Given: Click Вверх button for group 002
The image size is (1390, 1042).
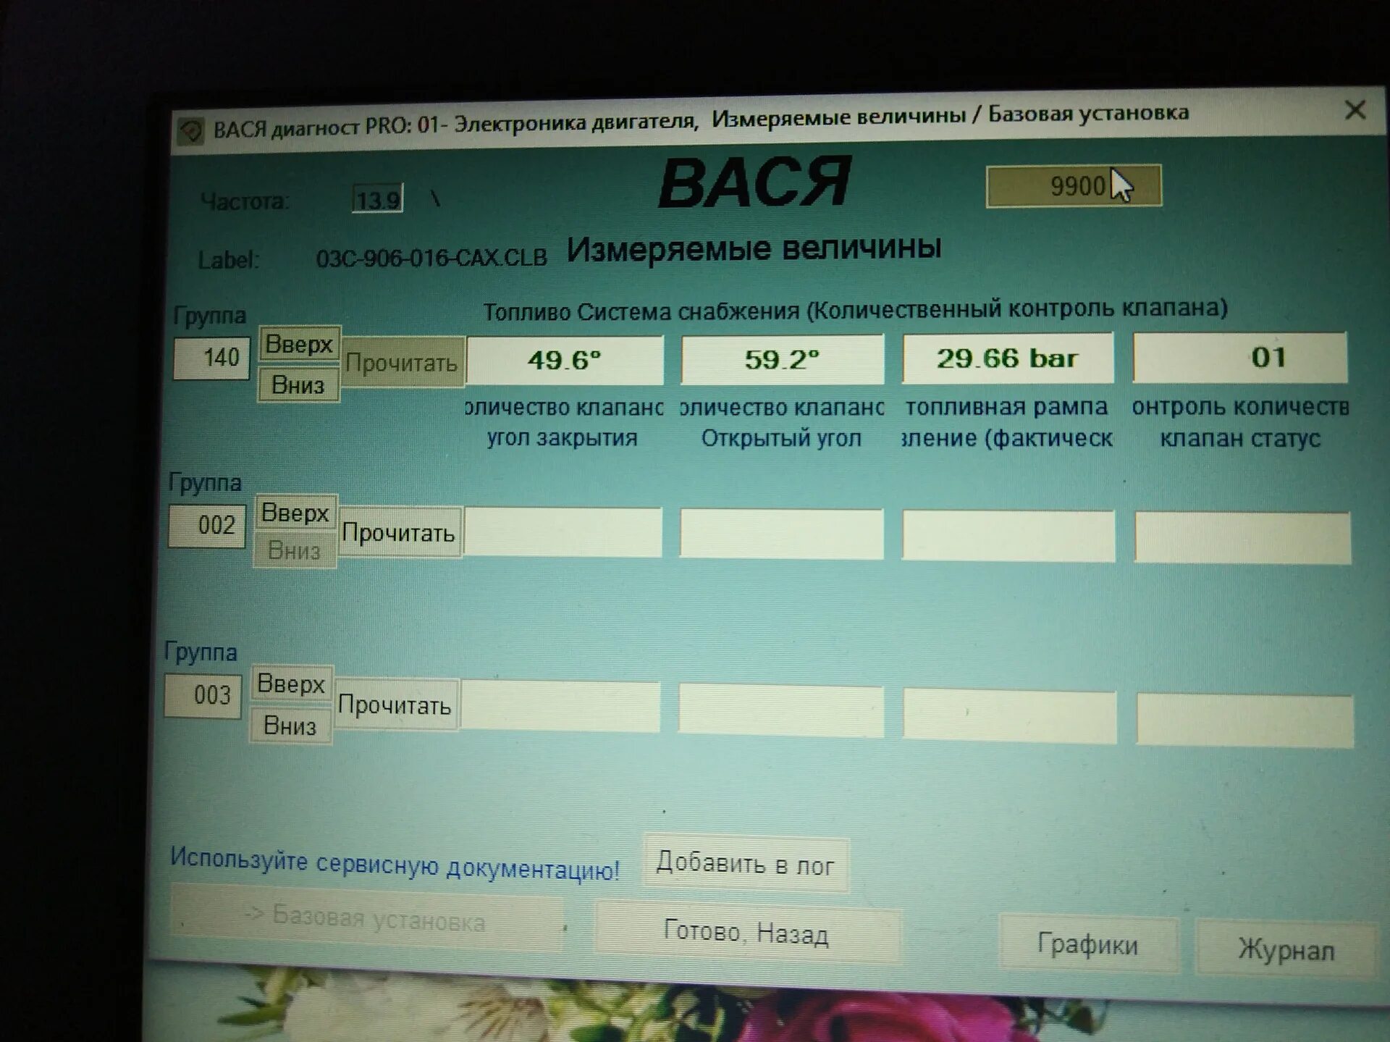Looking at the screenshot, I should (295, 513).
